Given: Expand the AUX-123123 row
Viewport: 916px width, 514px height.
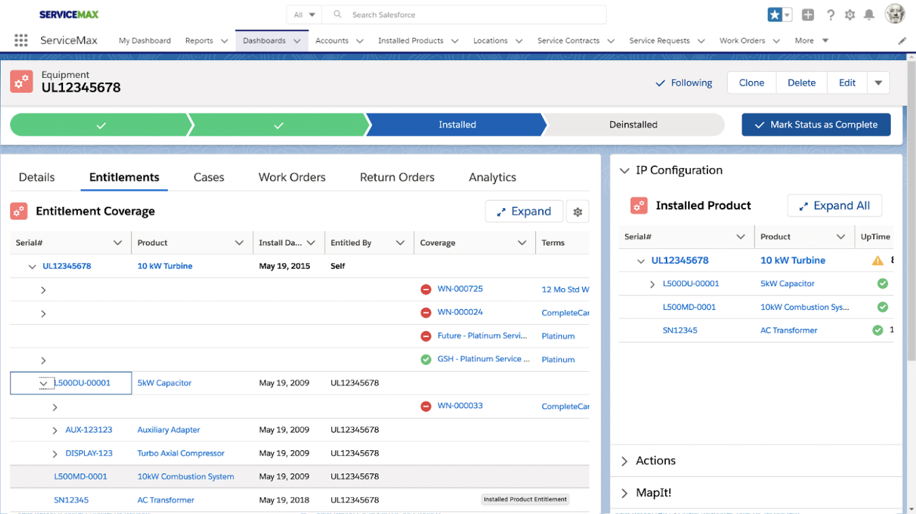Looking at the screenshot, I should coord(55,431).
